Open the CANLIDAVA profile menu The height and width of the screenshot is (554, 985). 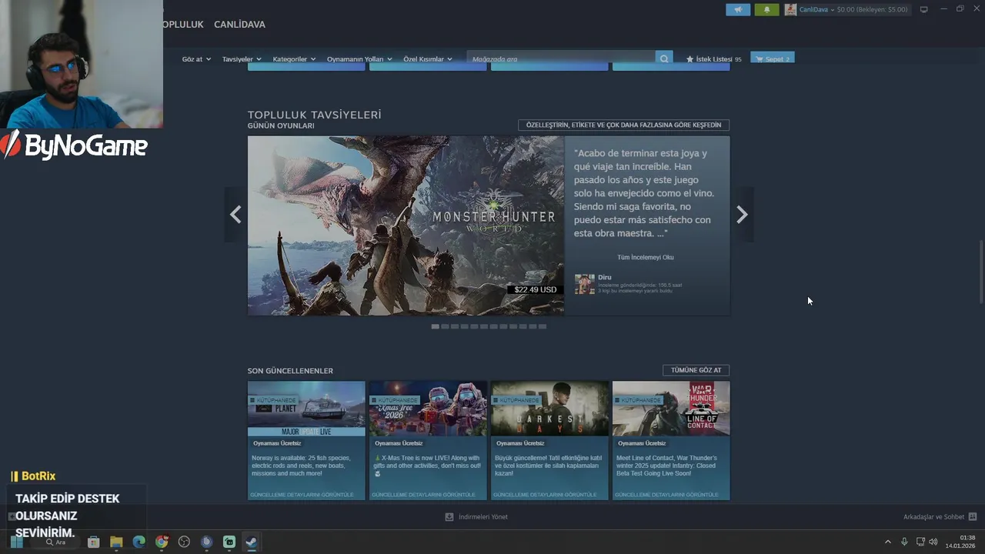239,25
